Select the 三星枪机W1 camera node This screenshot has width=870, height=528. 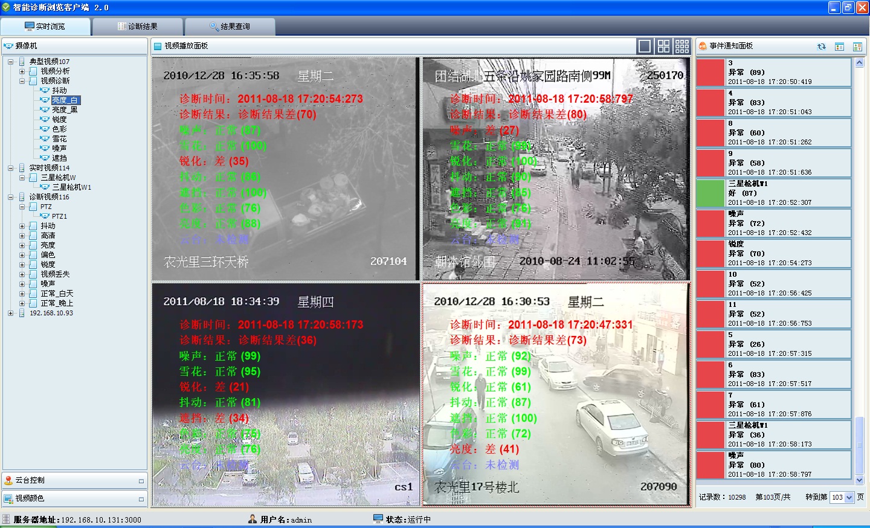[x=71, y=187]
